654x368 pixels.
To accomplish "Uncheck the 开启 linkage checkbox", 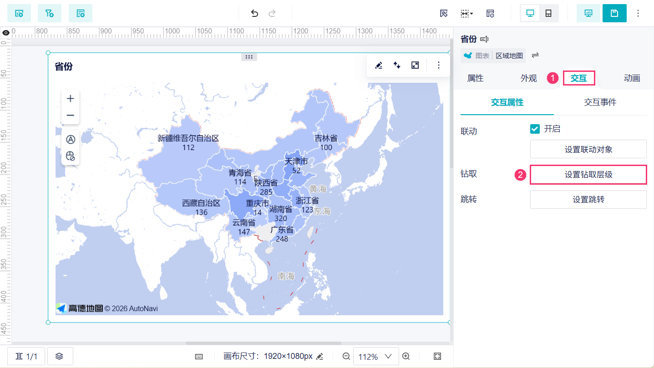I will point(535,129).
